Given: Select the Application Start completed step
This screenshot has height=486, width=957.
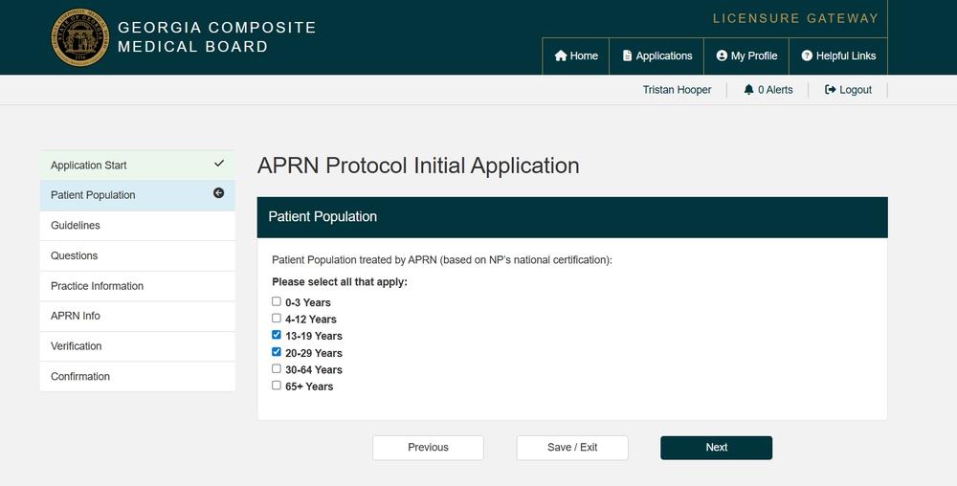Looking at the screenshot, I should tap(89, 166).
